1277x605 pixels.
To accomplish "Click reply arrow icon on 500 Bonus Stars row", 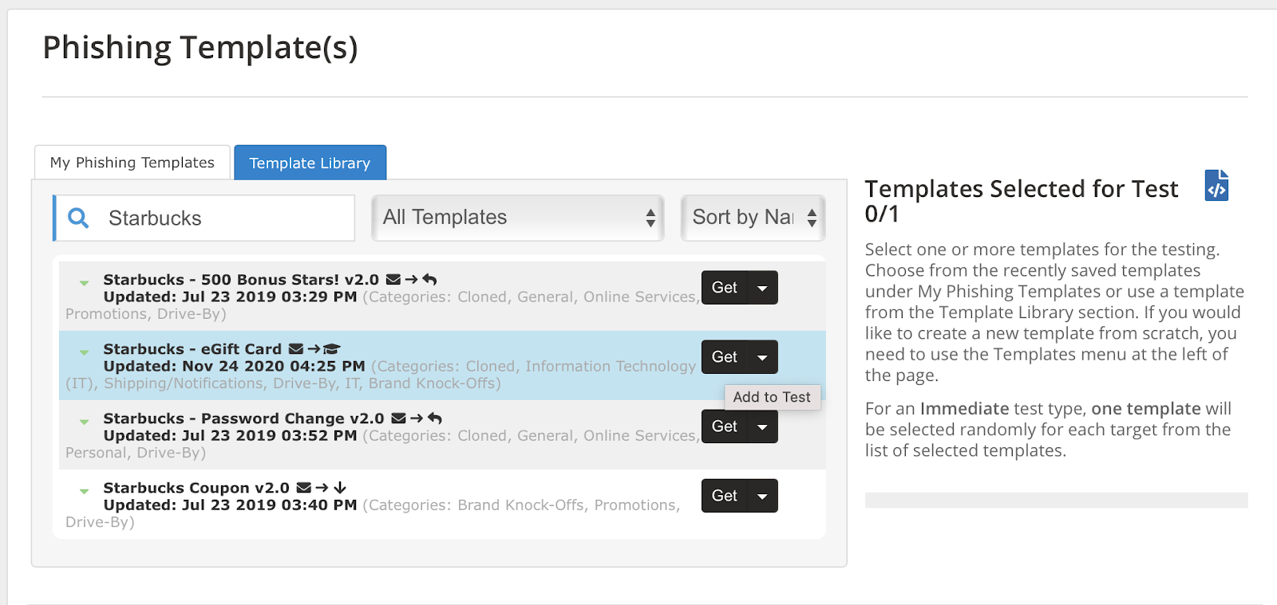I will click(x=429, y=280).
